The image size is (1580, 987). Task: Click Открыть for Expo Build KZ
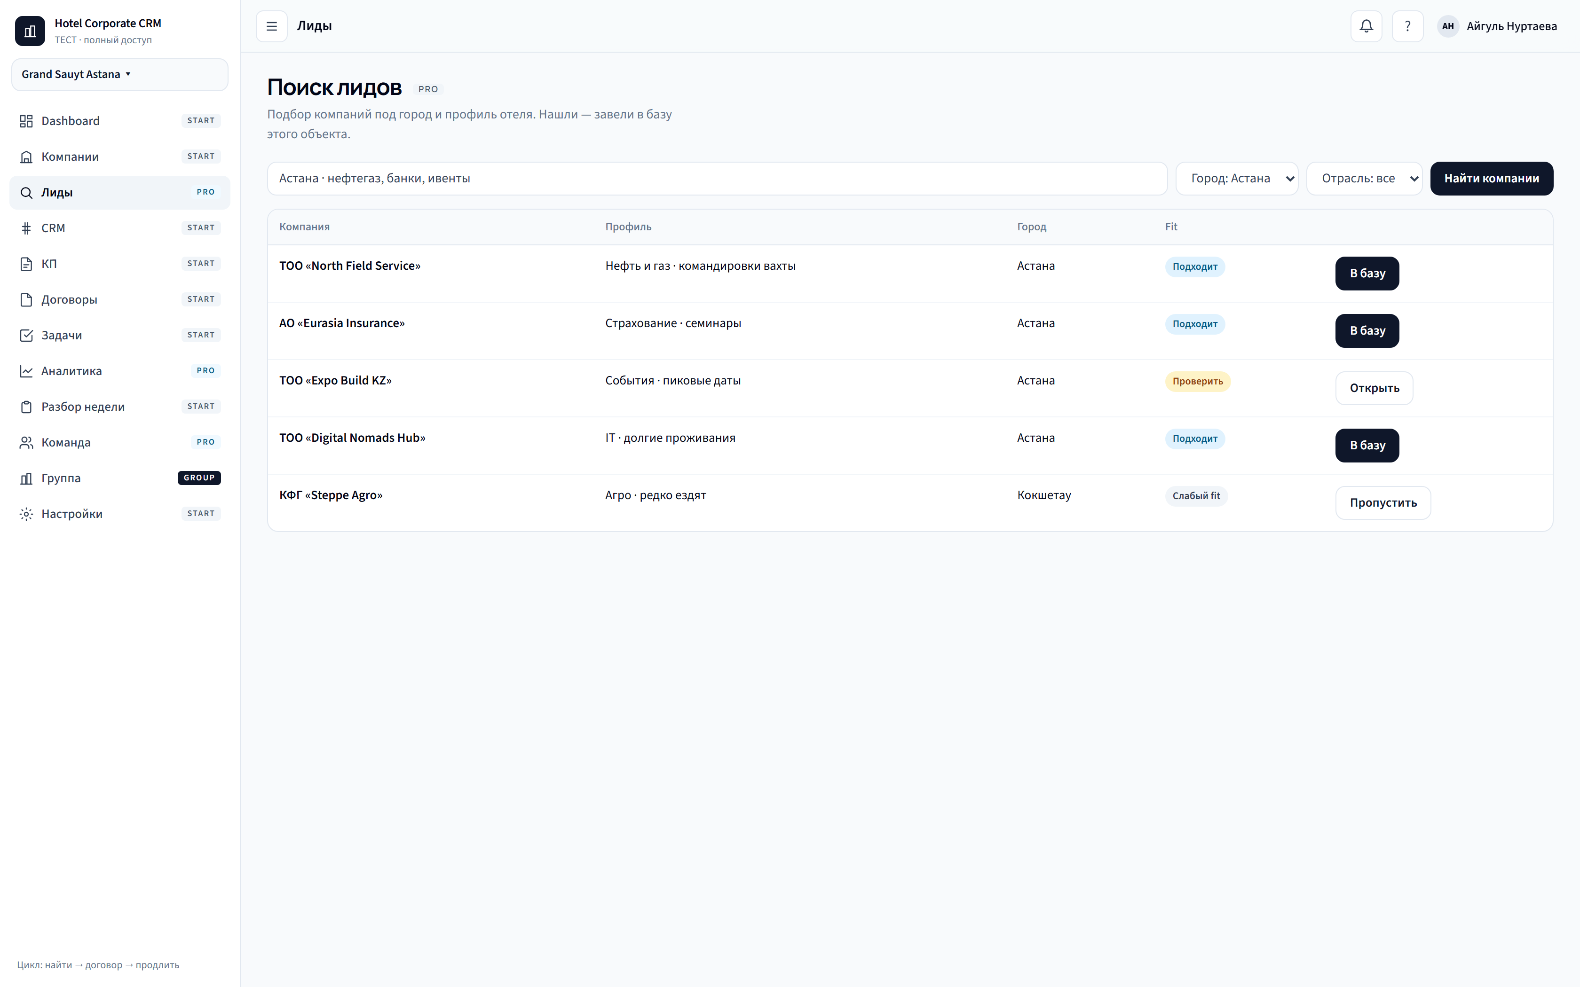(x=1375, y=388)
